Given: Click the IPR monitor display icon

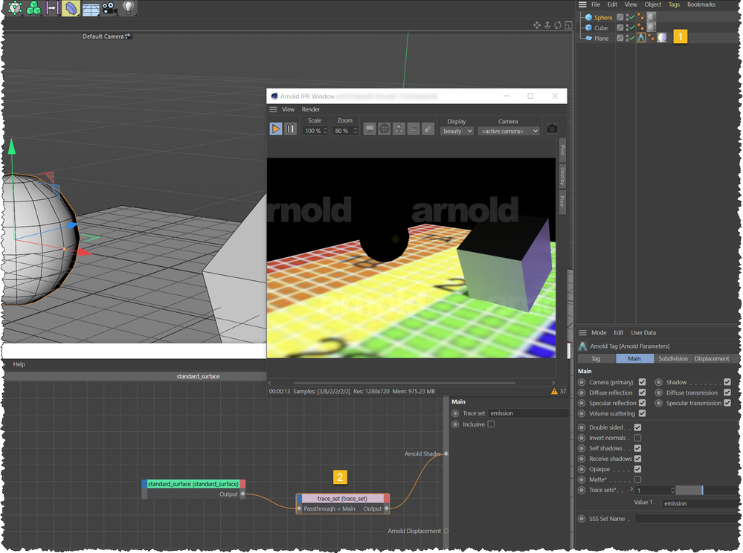Looking at the screenshot, I should click(x=370, y=129).
